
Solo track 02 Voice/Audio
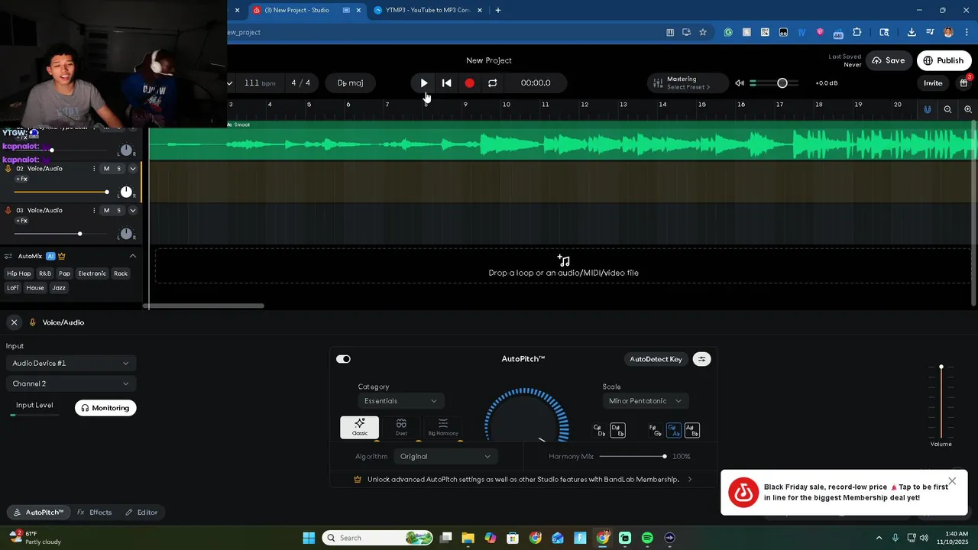click(118, 169)
